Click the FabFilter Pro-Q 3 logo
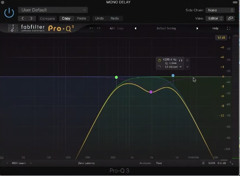 (41, 28)
